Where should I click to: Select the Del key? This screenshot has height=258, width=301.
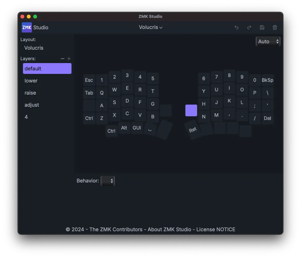pos(267,118)
